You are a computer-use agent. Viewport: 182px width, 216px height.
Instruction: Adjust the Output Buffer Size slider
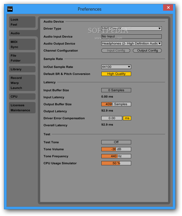[x=116, y=104]
